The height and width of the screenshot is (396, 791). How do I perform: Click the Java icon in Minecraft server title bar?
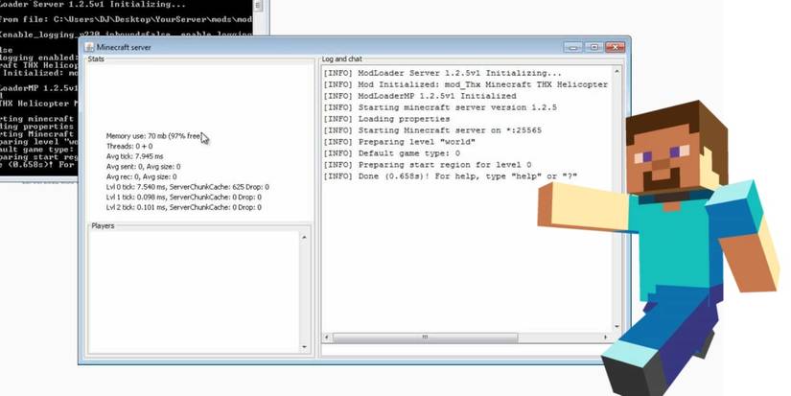tap(89, 46)
